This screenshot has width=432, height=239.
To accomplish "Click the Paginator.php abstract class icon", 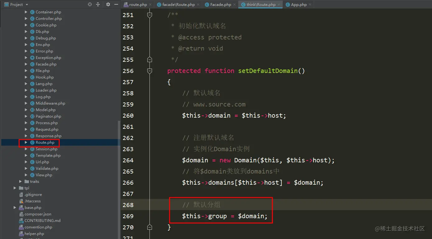I will point(32,116).
